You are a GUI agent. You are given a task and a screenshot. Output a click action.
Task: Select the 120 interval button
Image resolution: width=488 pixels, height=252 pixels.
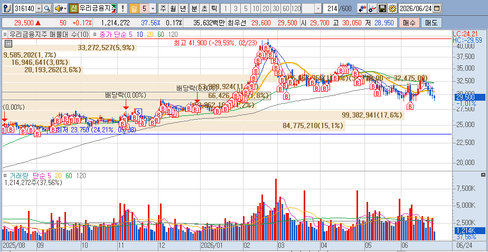point(296,9)
